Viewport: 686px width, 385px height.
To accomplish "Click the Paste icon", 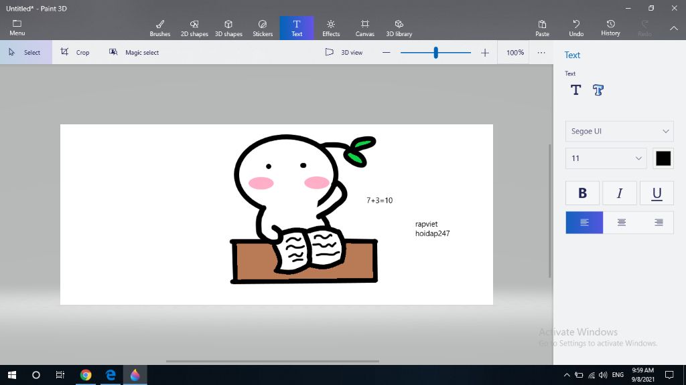I will [x=542, y=28].
